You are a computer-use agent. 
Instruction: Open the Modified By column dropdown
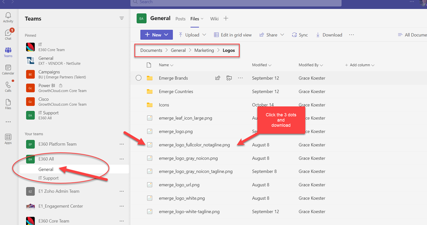(311, 65)
